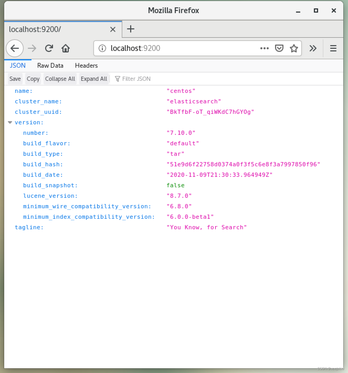Reload the page with the refresh icon

pos(49,48)
